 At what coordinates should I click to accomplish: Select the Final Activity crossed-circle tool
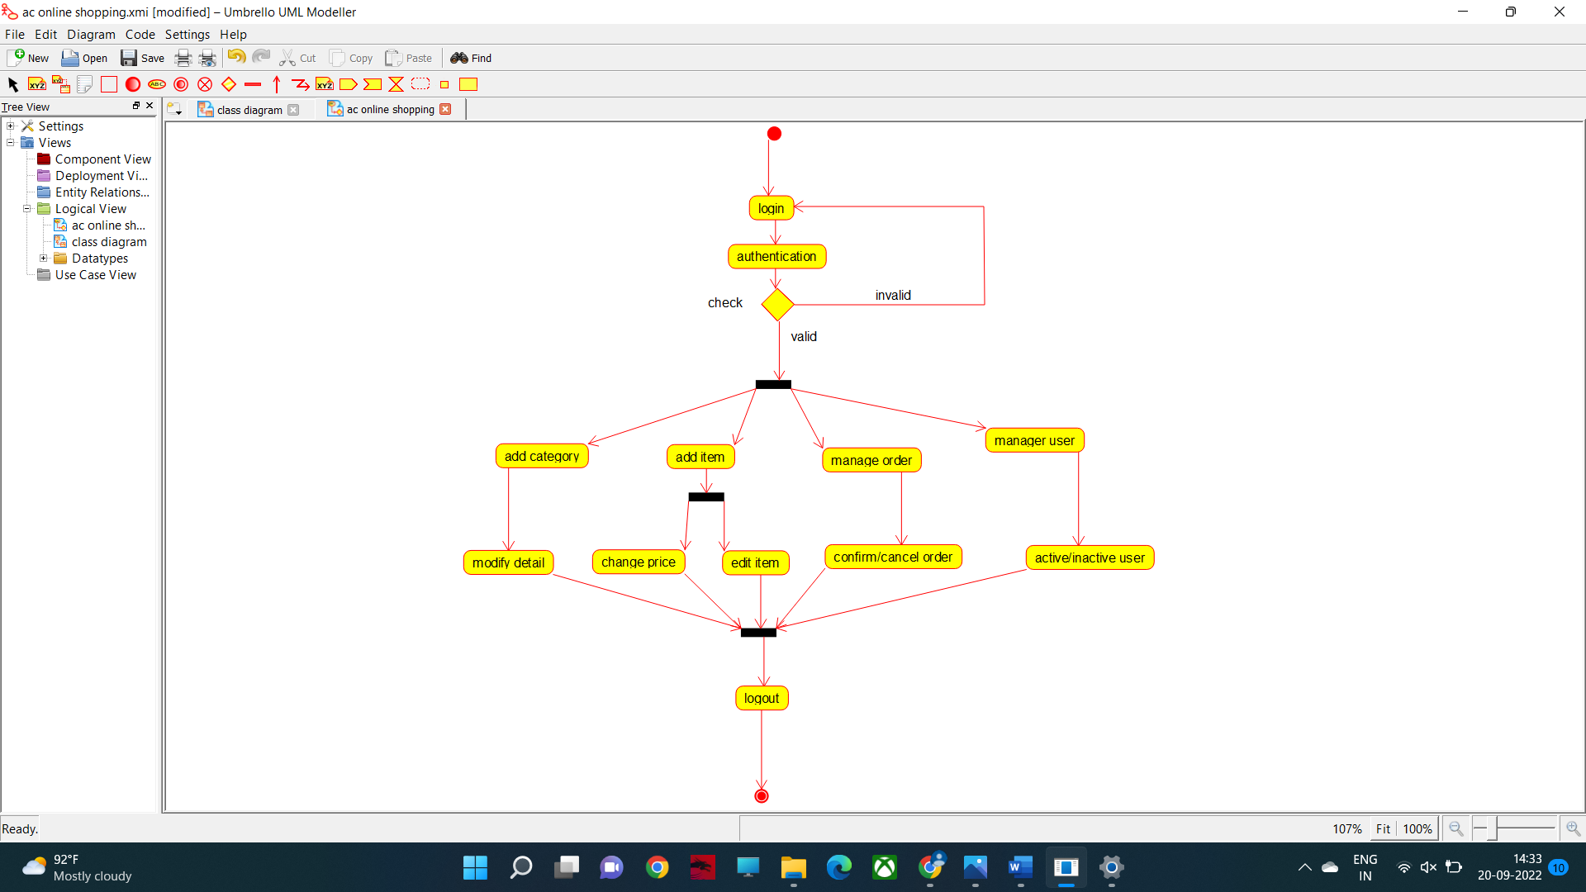(x=205, y=84)
